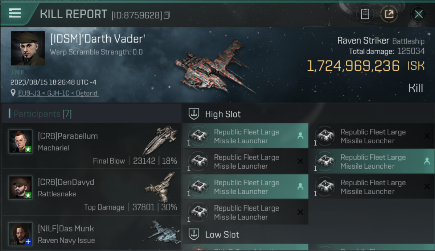The image size is (435, 251).
Task: Close the kill report window
Action: click(x=418, y=14)
